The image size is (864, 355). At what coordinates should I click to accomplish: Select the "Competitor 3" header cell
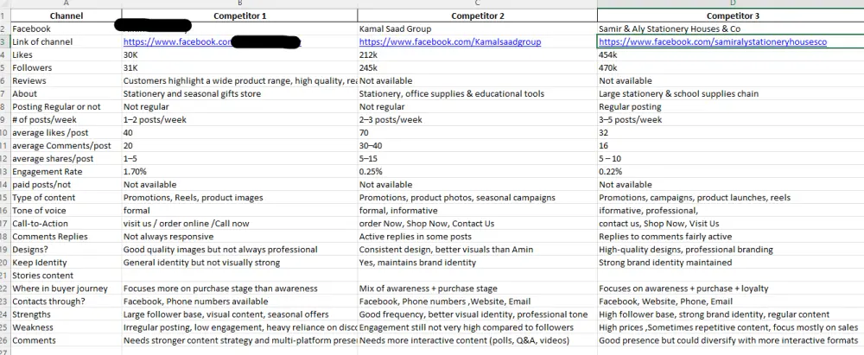point(730,16)
